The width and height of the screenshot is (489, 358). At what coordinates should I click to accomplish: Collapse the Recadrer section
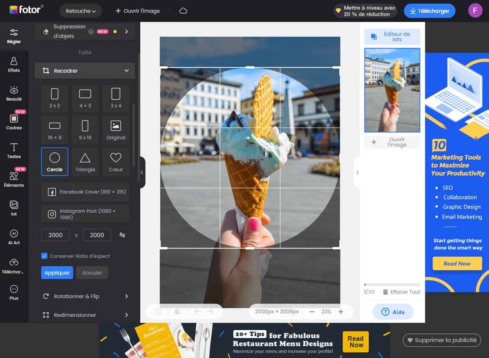pyautogui.click(x=127, y=71)
